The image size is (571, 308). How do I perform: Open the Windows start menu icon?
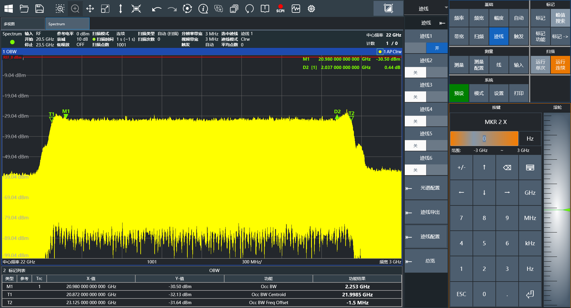point(9,9)
